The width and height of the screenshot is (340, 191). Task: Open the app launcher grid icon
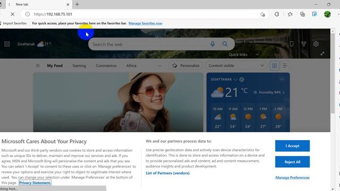[7, 44]
